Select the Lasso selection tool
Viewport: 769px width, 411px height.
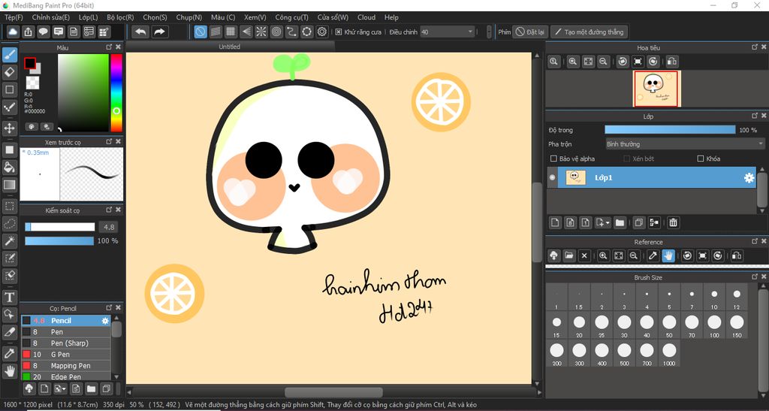click(9, 224)
